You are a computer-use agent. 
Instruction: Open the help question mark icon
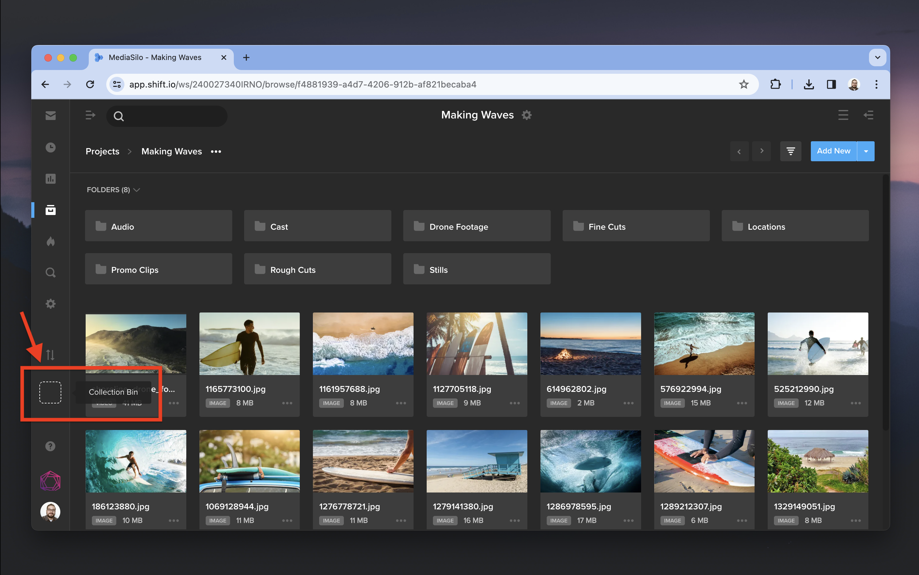pyautogui.click(x=50, y=446)
